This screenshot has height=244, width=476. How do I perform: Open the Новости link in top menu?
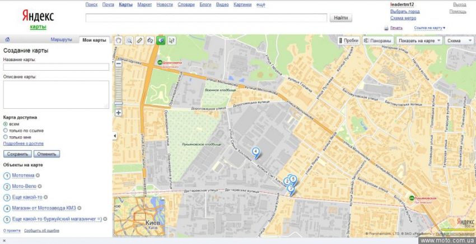(165, 4)
